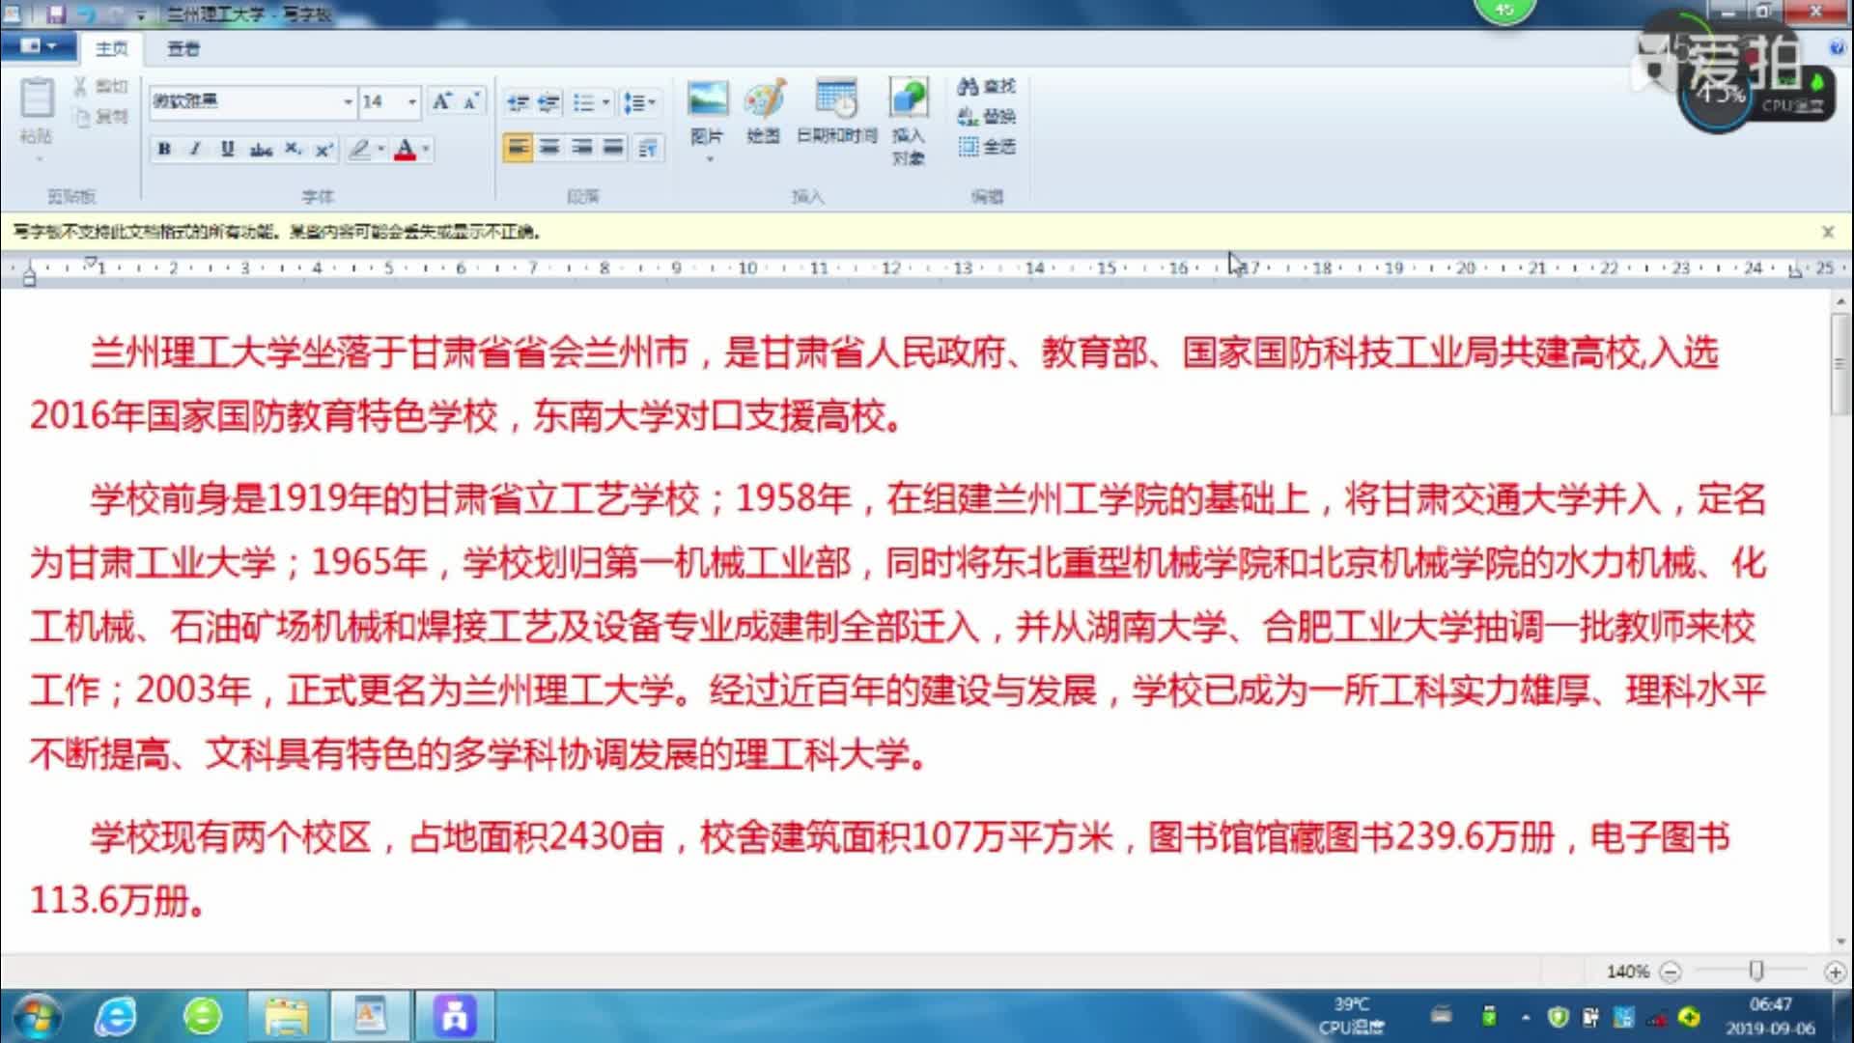The image size is (1854, 1043).
Task: Toggle Strikethrough formatting
Action: (x=260, y=149)
